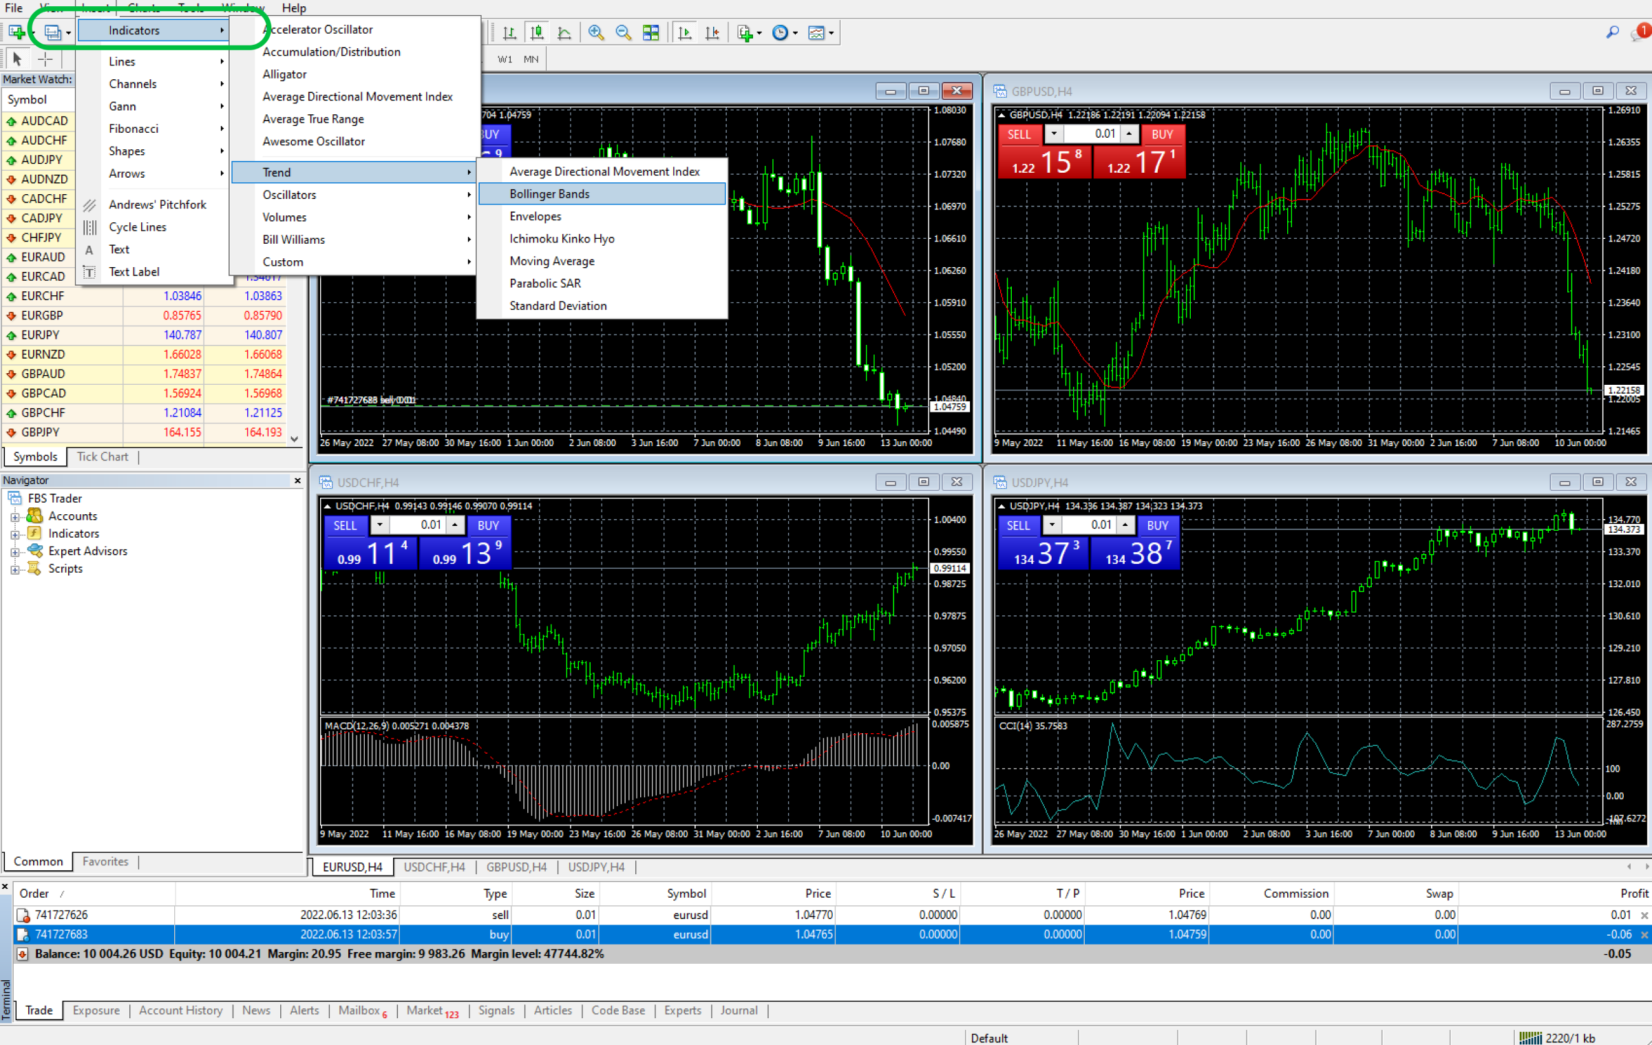This screenshot has height=1045, width=1652.
Task: Decrease volume on GBPUSD chart panel
Action: (1054, 134)
